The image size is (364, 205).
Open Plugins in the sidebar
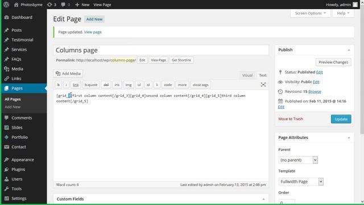pos(18,170)
